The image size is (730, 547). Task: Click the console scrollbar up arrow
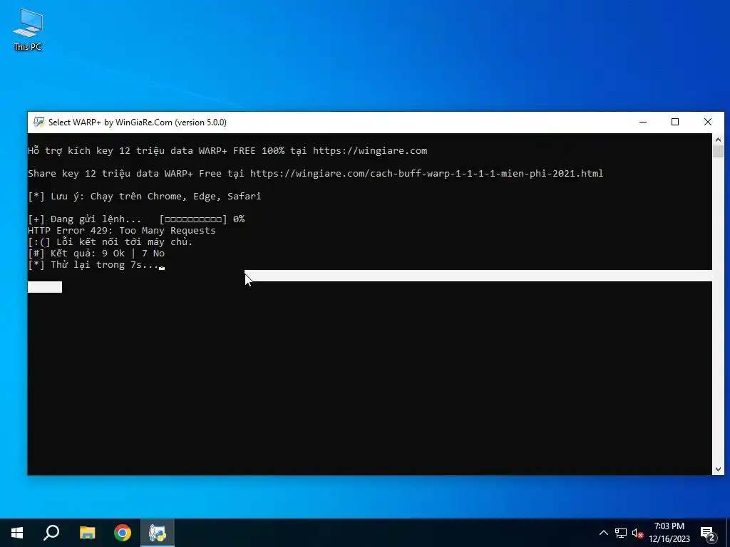718,139
